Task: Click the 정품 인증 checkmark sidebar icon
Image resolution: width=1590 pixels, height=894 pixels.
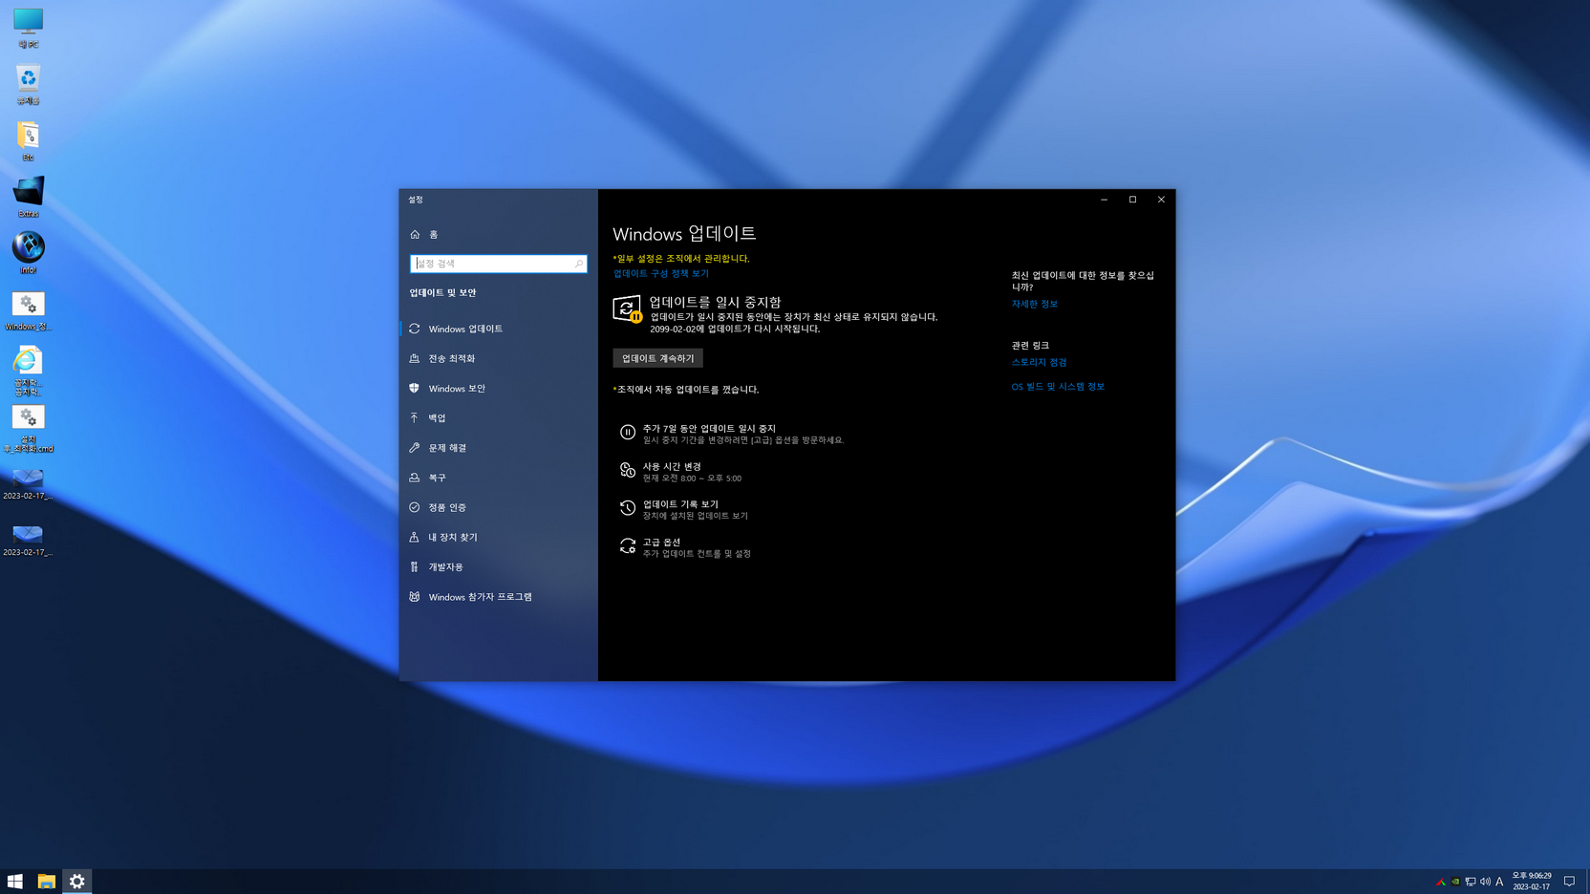Action: pyautogui.click(x=415, y=507)
